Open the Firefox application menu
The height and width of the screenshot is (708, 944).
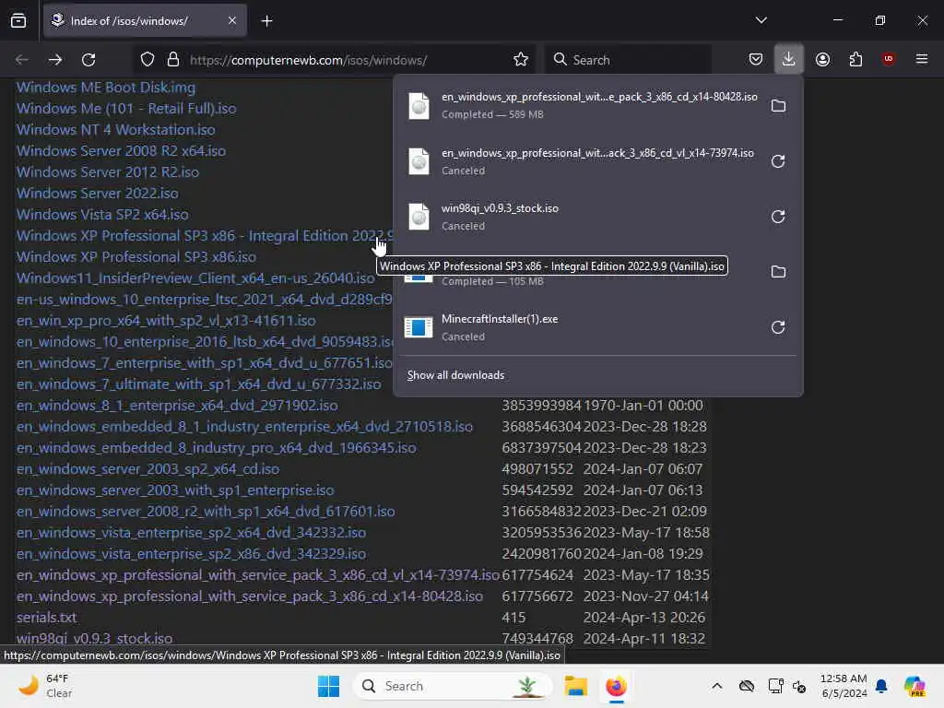pos(921,59)
